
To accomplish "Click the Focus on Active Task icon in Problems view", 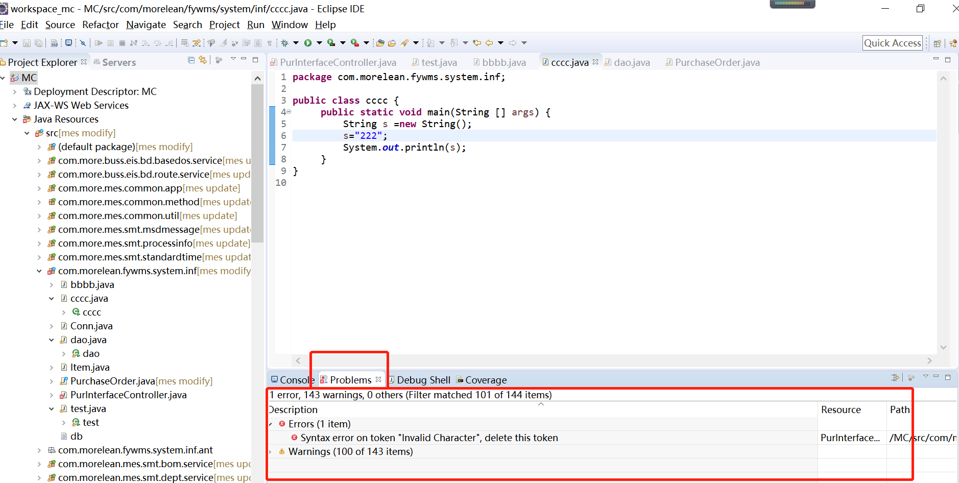I will point(911,378).
